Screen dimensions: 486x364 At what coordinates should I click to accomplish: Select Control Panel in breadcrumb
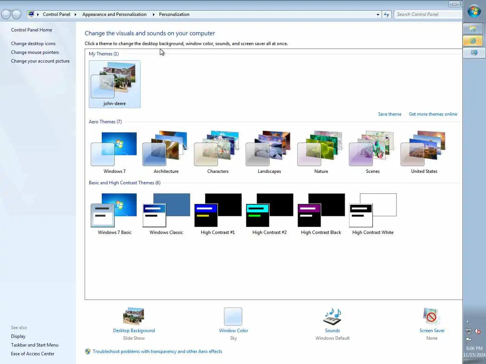(57, 14)
